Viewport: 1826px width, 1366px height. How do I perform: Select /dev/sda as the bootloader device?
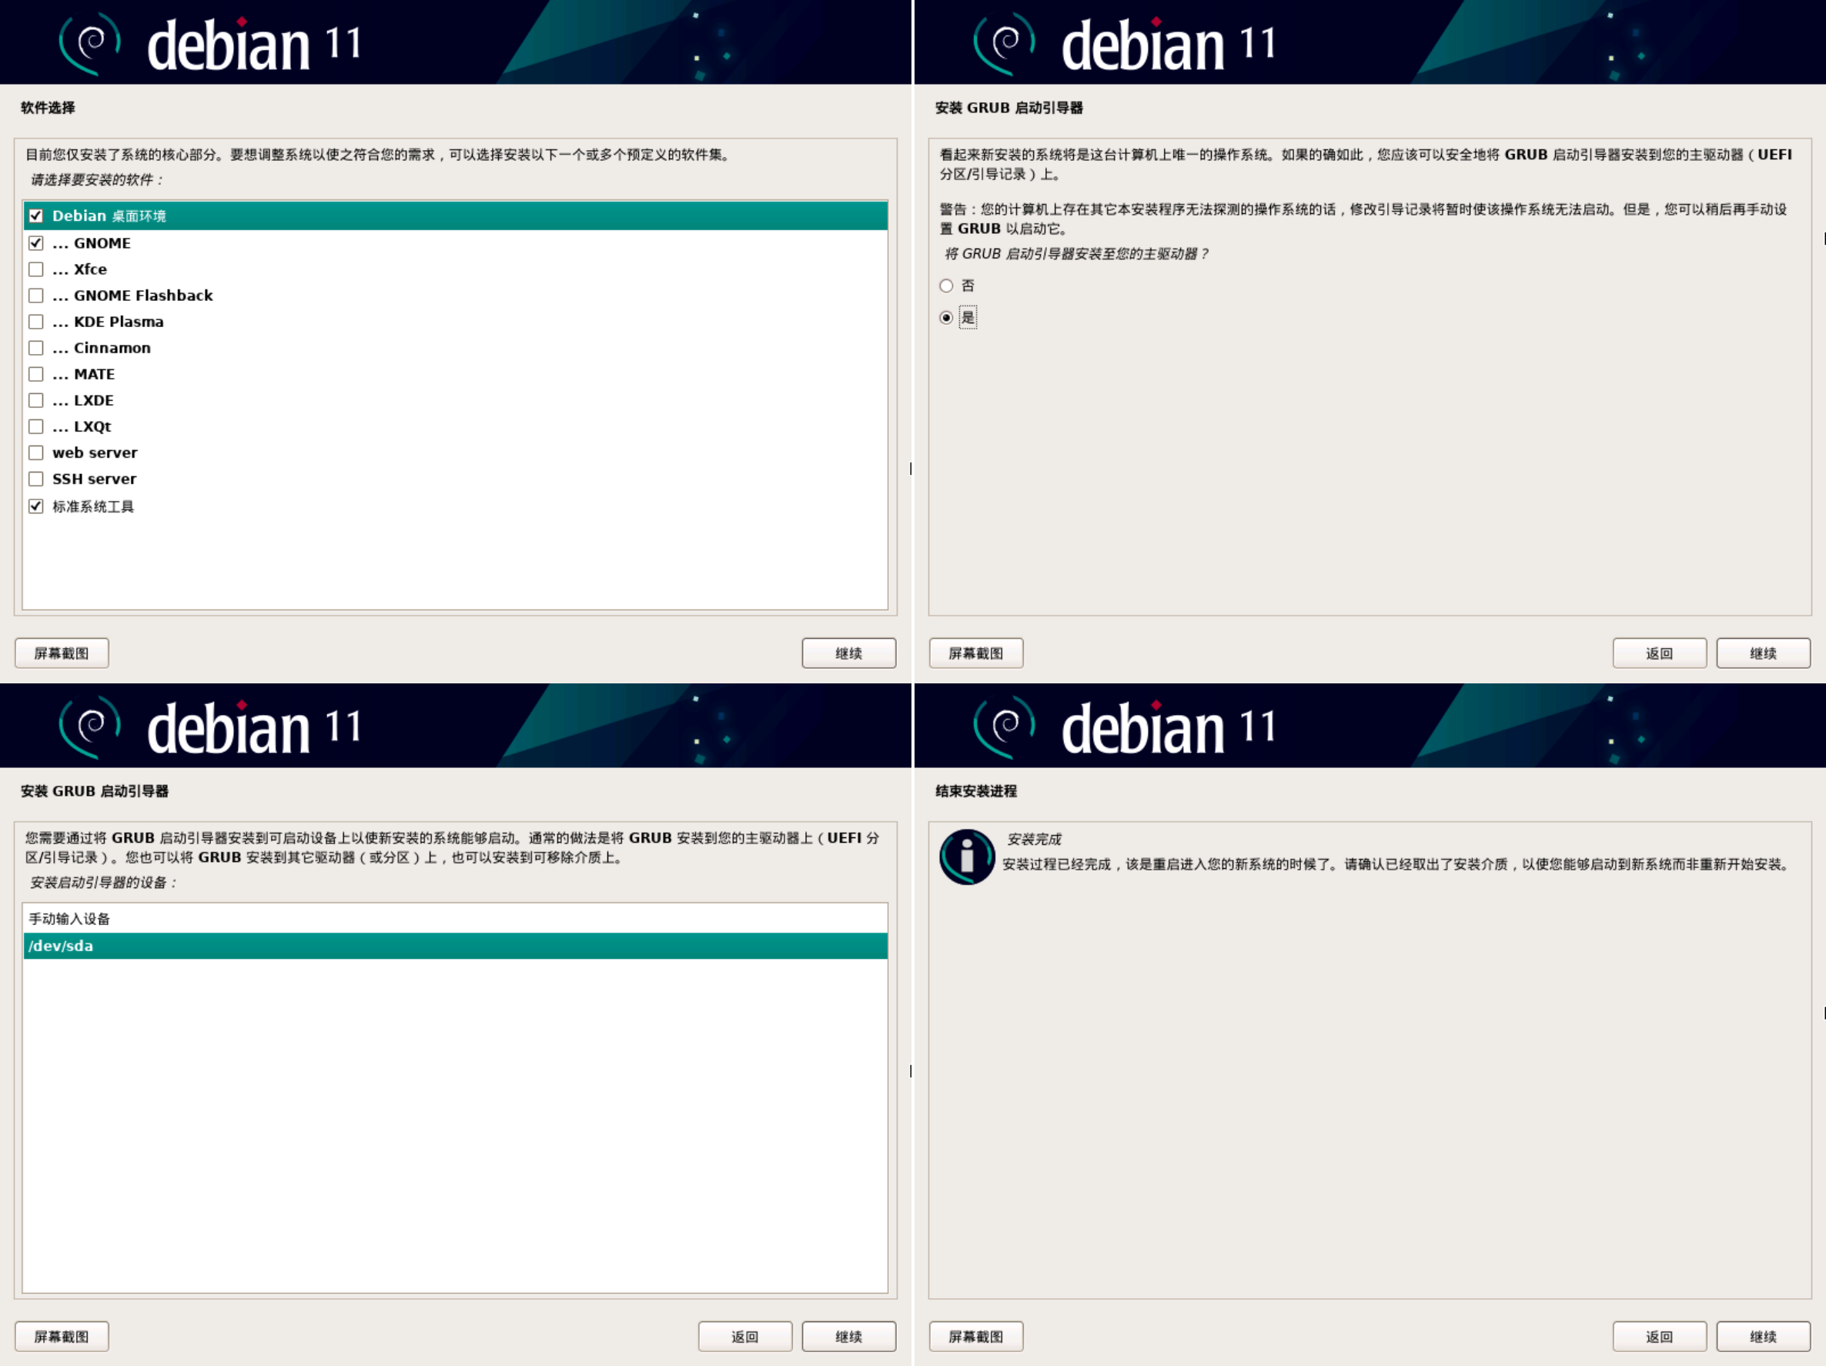click(x=455, y=946)
